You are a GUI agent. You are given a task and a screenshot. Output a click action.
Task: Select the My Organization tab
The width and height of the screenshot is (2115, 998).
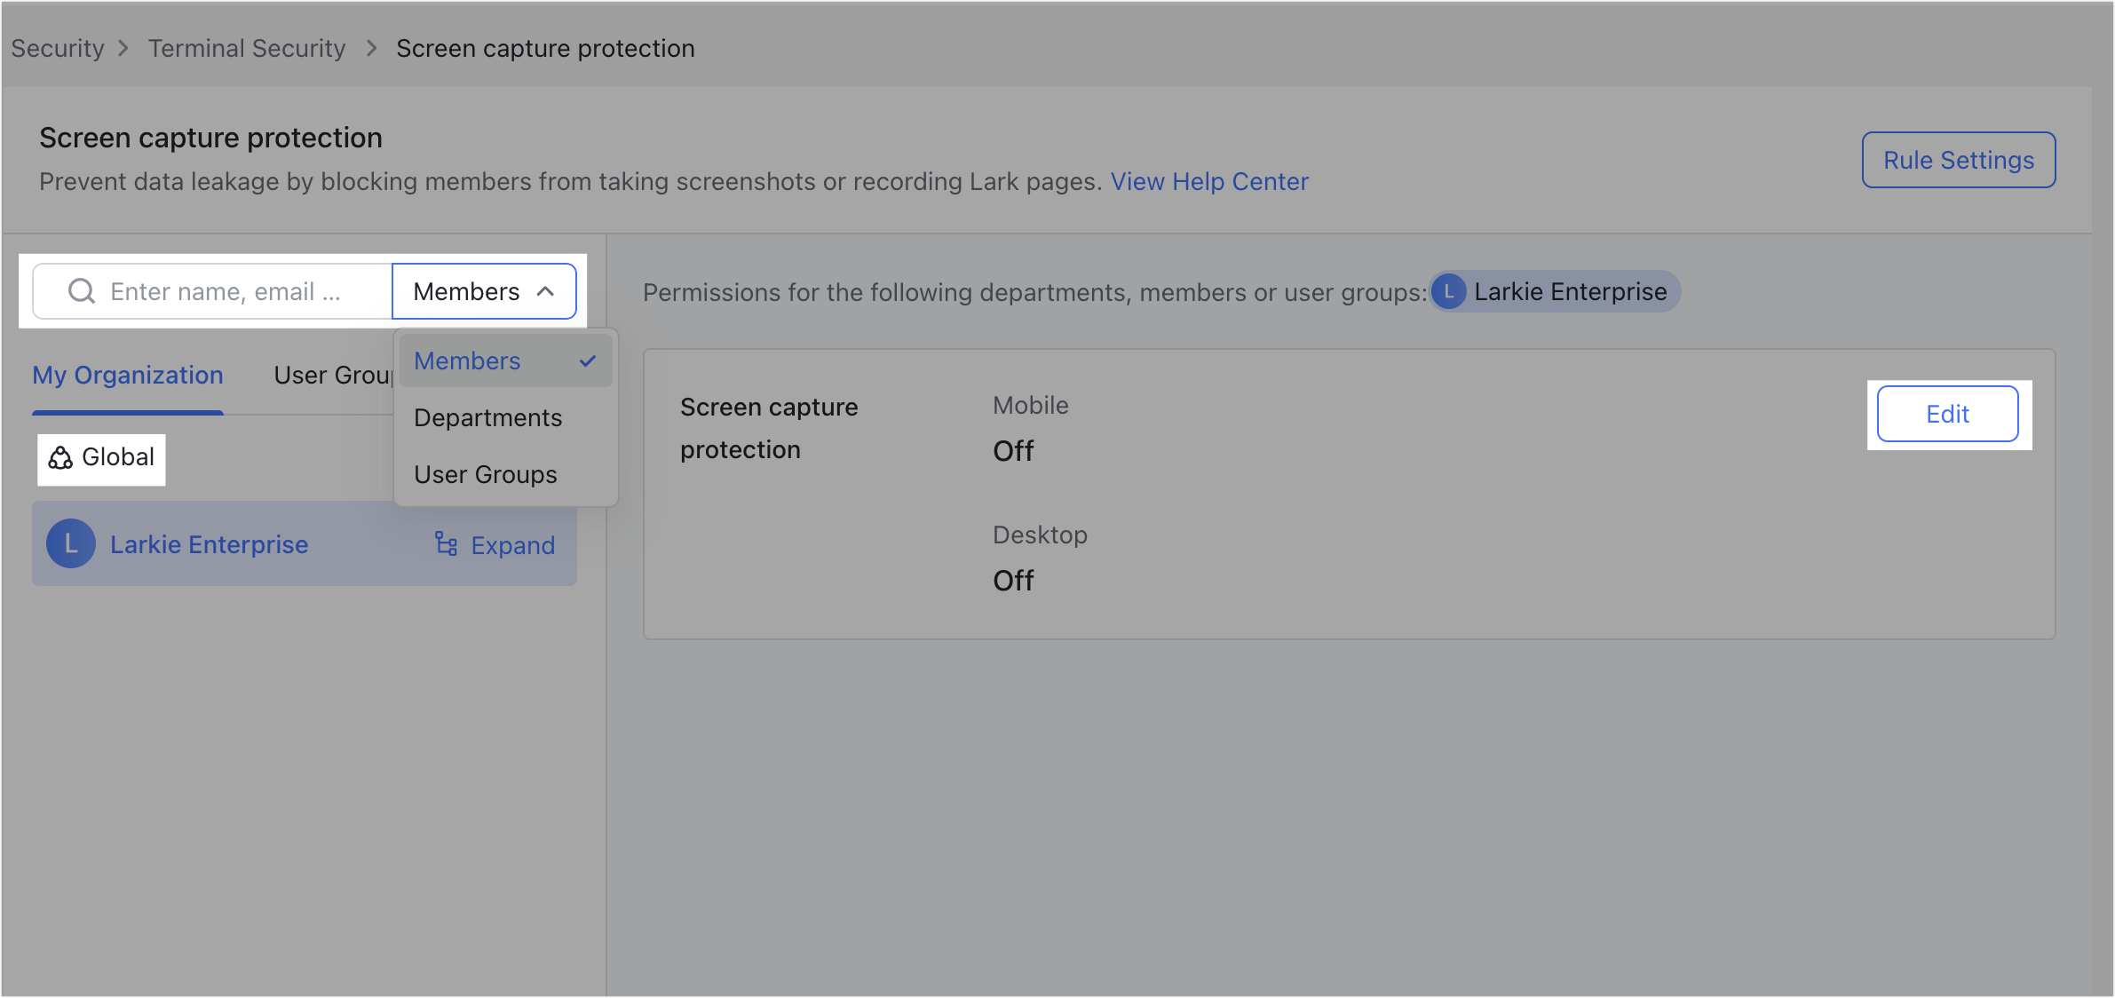tap(127, 375)
